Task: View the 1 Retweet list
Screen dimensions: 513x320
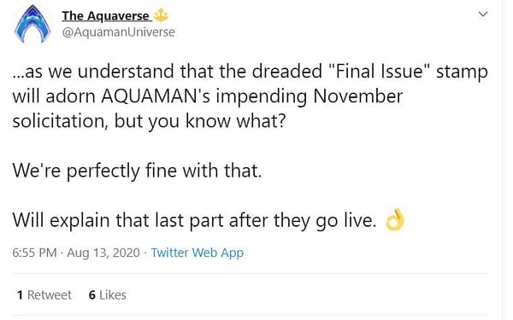Action: click(x=44, y=295)
